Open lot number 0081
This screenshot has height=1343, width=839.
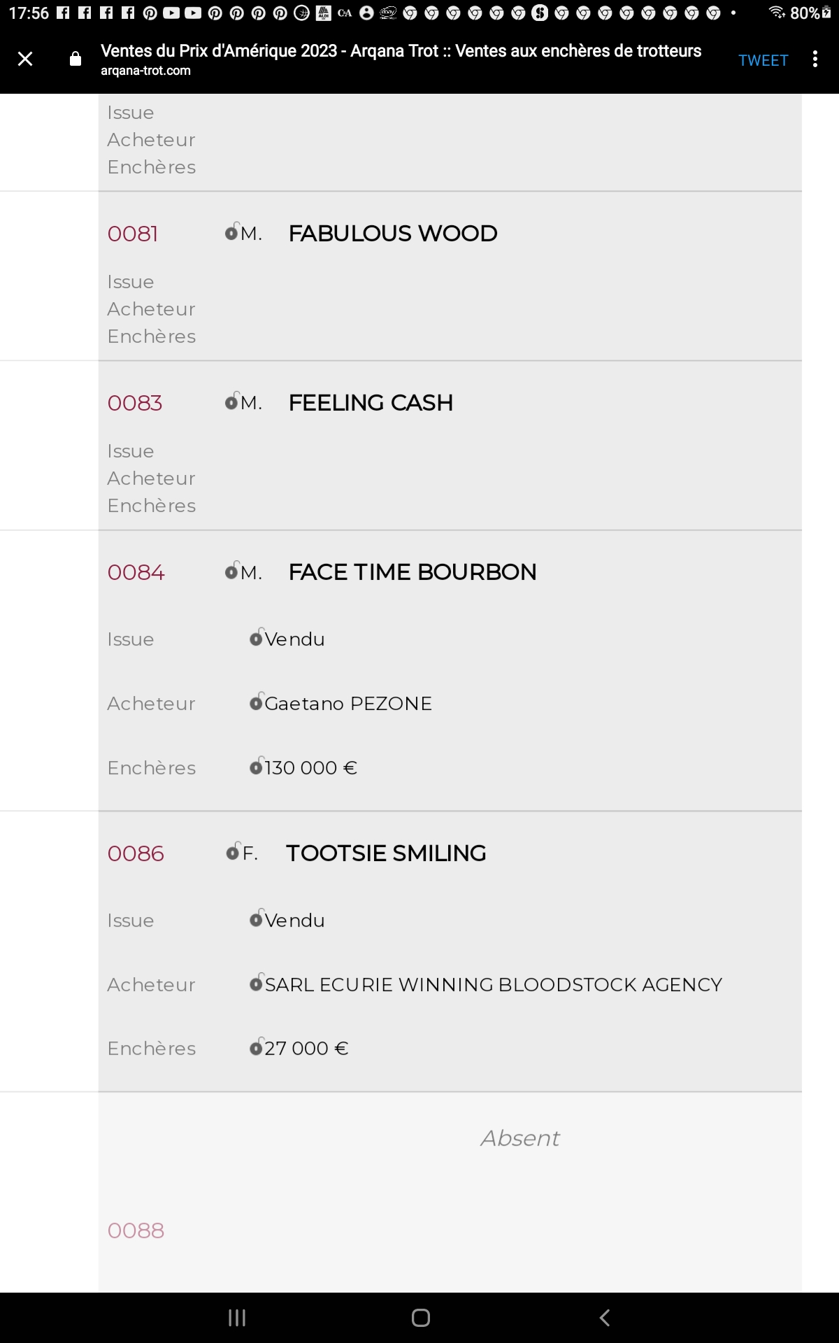(x=133, y=234)
